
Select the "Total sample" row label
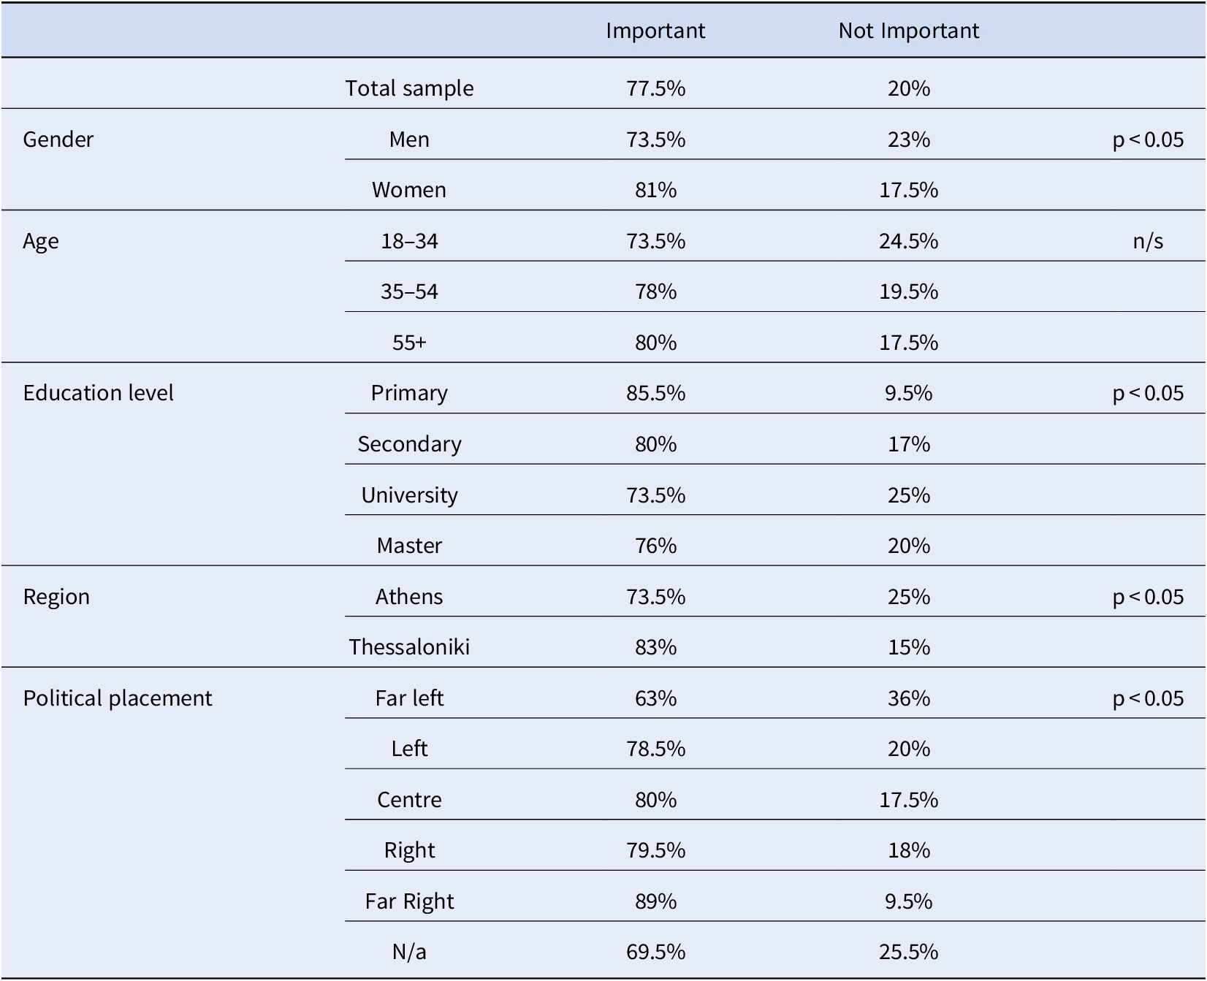pos(409,88)
